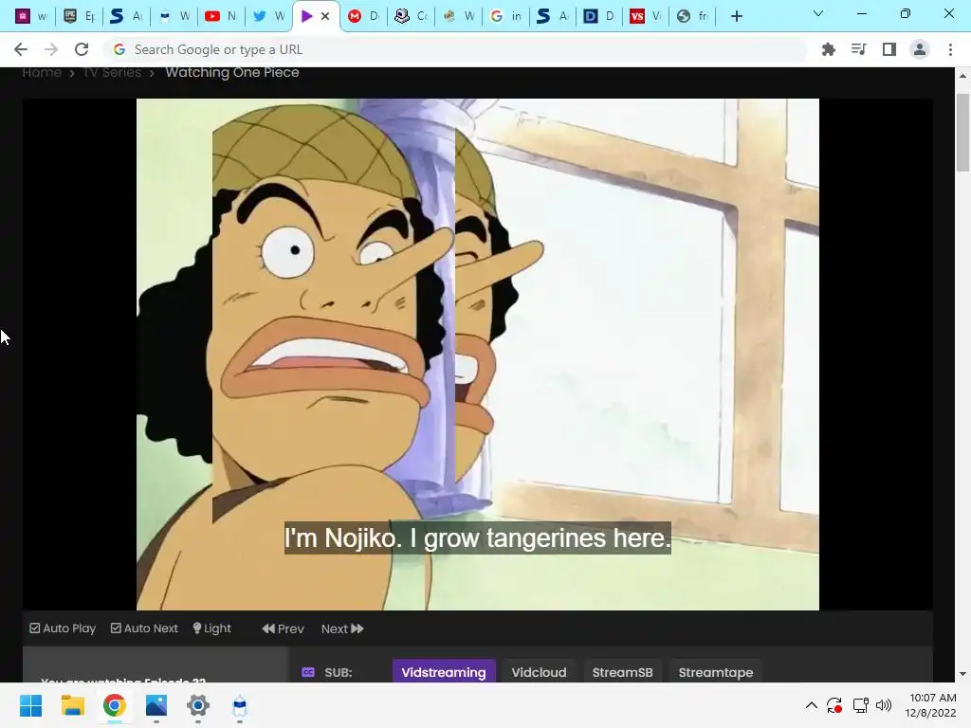Open the blue robot app in taskbar
The image size is (971, 728).
pos(240,705)
